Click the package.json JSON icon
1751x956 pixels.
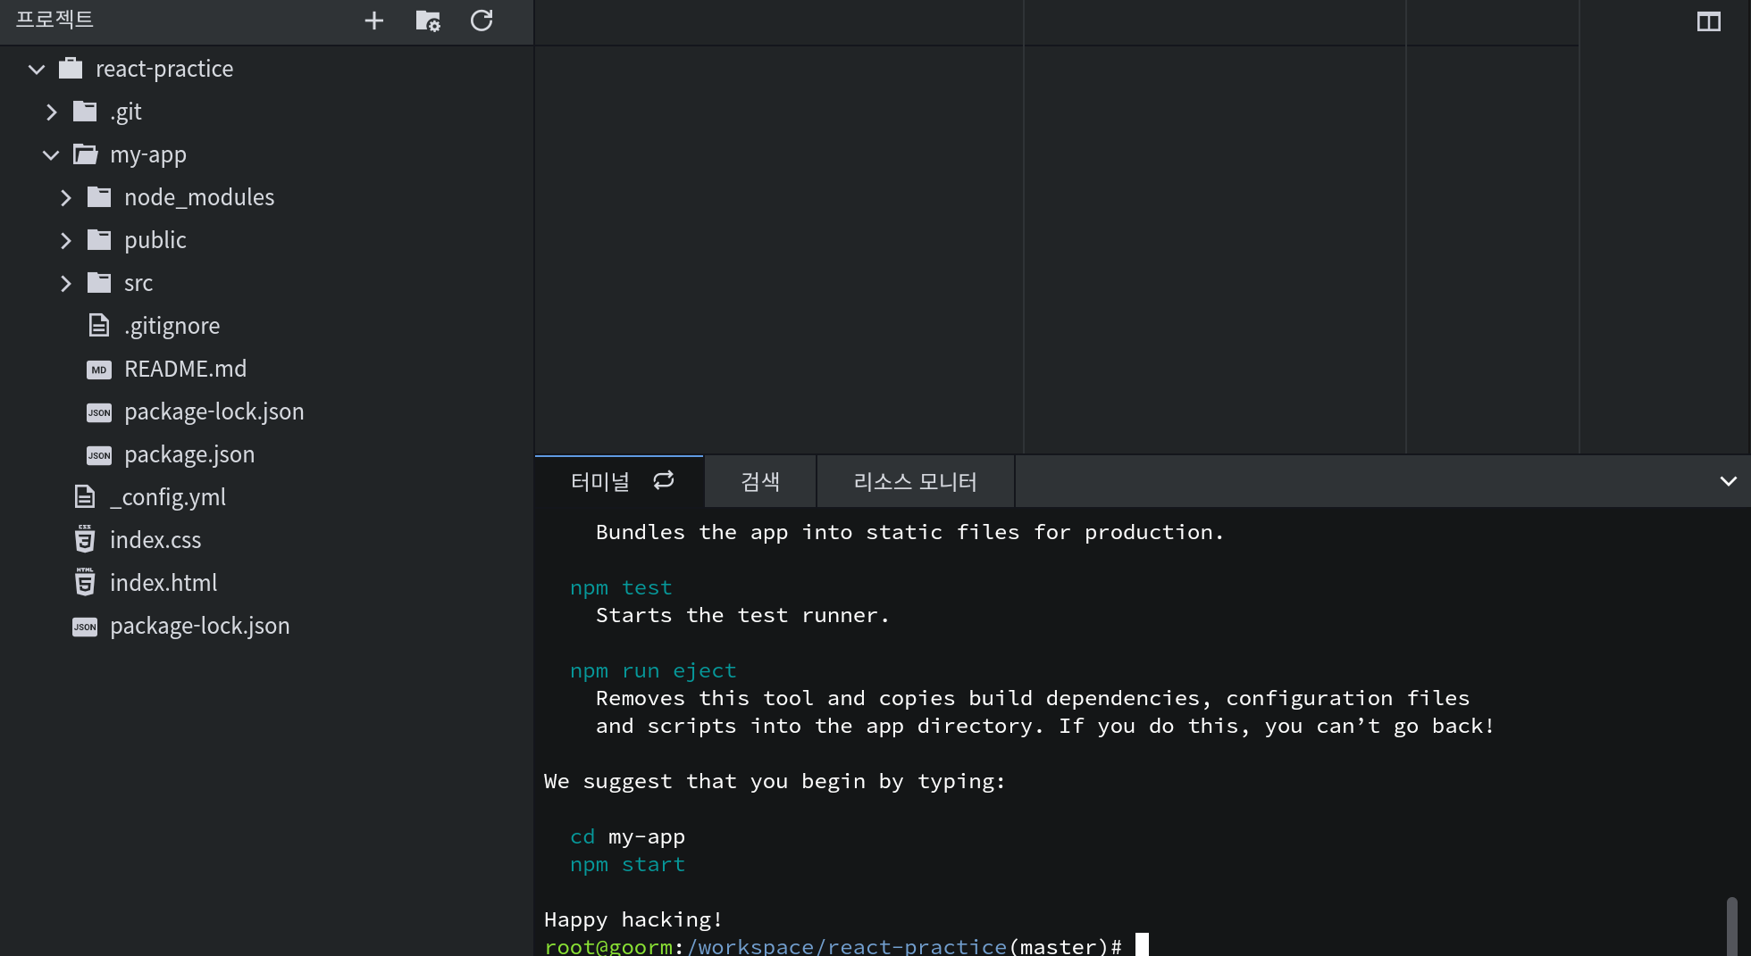coord(99,455)
